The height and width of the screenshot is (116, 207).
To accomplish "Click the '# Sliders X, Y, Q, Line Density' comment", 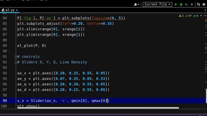I will click(52, 62).
